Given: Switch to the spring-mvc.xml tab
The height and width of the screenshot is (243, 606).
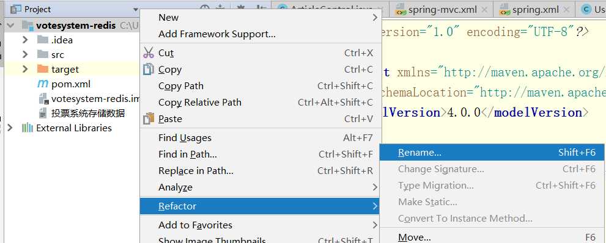Looking at the screenshot, I should (442, 10).
